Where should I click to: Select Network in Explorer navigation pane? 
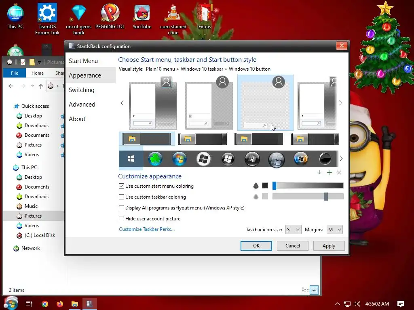pos(30,248)
